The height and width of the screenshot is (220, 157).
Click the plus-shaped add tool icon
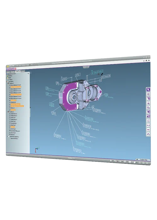[148, 112]
